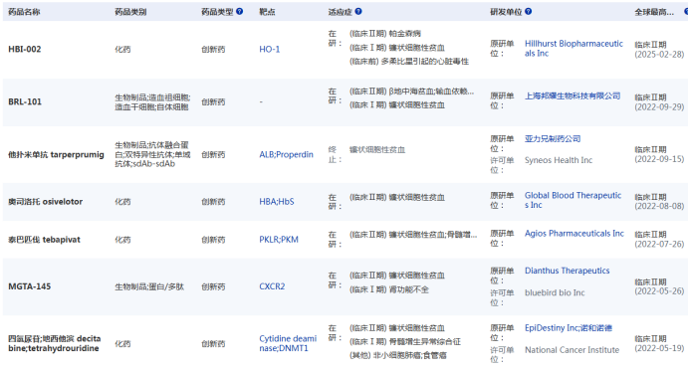Screen dimensions: 689x371
Task: Select drug 奥司洛托 osivelotor
Action: 45,202
